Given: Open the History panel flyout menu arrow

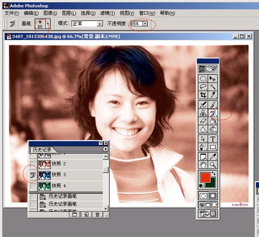Looking at the screenshot, I should (105, 149).
